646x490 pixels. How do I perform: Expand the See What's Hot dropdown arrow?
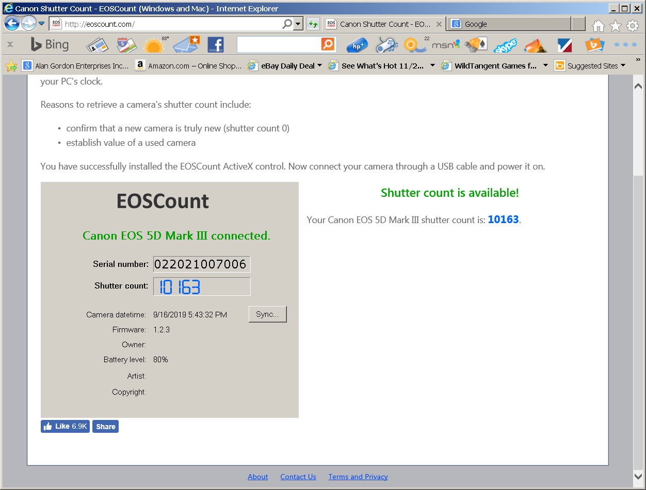[x=432, y=65]
